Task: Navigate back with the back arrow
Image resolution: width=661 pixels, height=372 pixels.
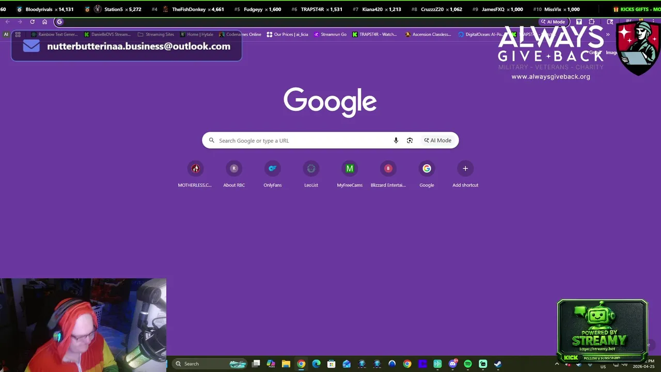Action: 7,22
